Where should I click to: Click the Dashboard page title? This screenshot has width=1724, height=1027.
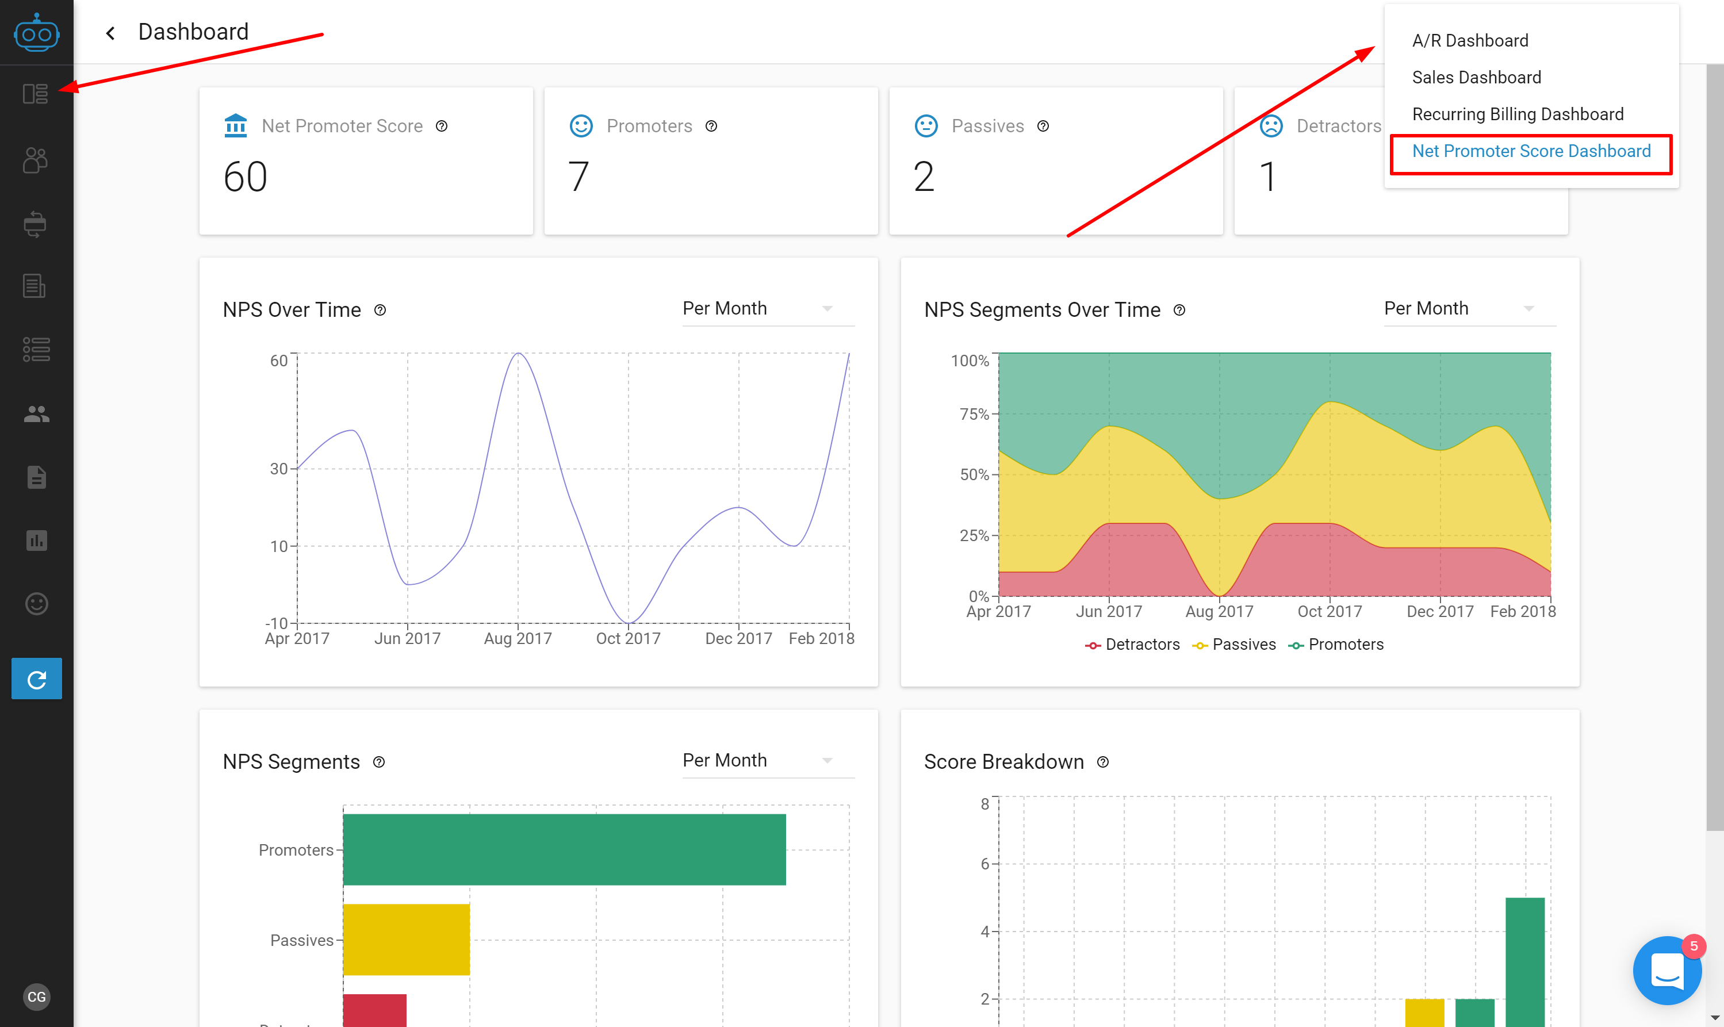pos(193,32)
